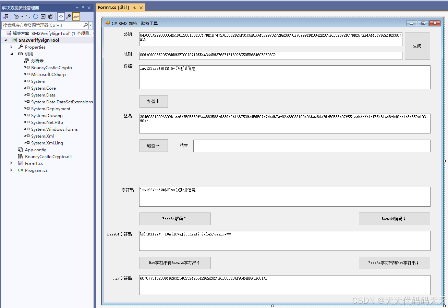The image size is (448, 308).
Task: Pin the Solution Explorer panel
Action: 83,8
